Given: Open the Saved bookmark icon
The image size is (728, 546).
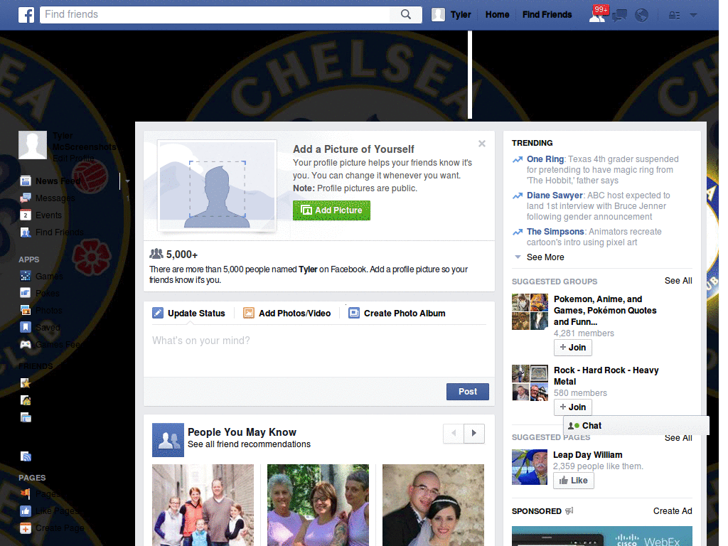Looking at the screenshot, I should 26,327.
